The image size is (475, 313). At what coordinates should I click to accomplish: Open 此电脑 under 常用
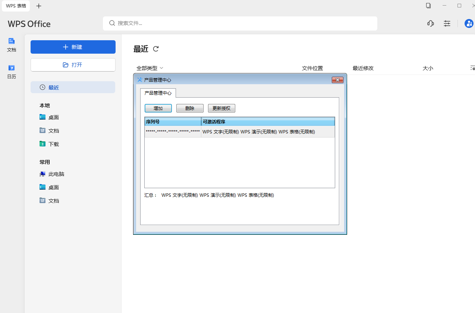[x=56, y=174]
